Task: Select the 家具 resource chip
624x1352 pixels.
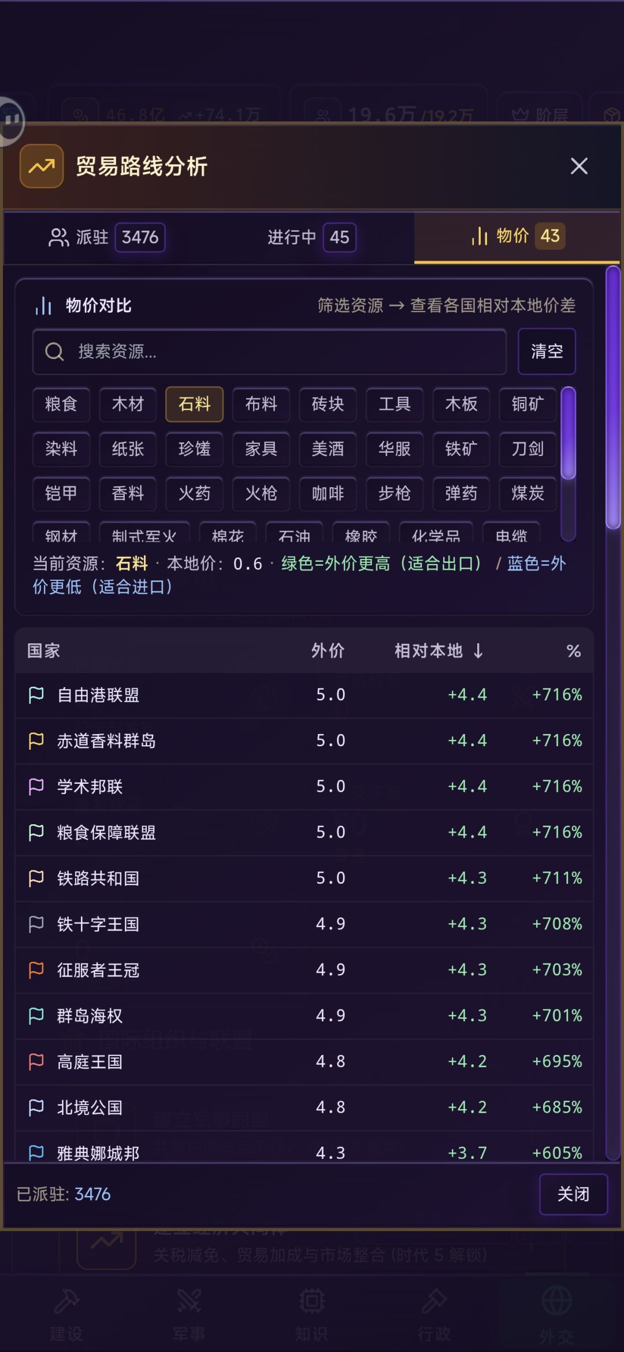Action: pos(261,449)
